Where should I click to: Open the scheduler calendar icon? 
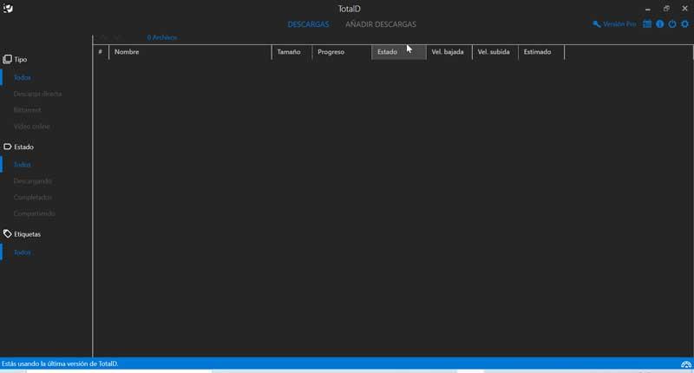pos(647,24)
